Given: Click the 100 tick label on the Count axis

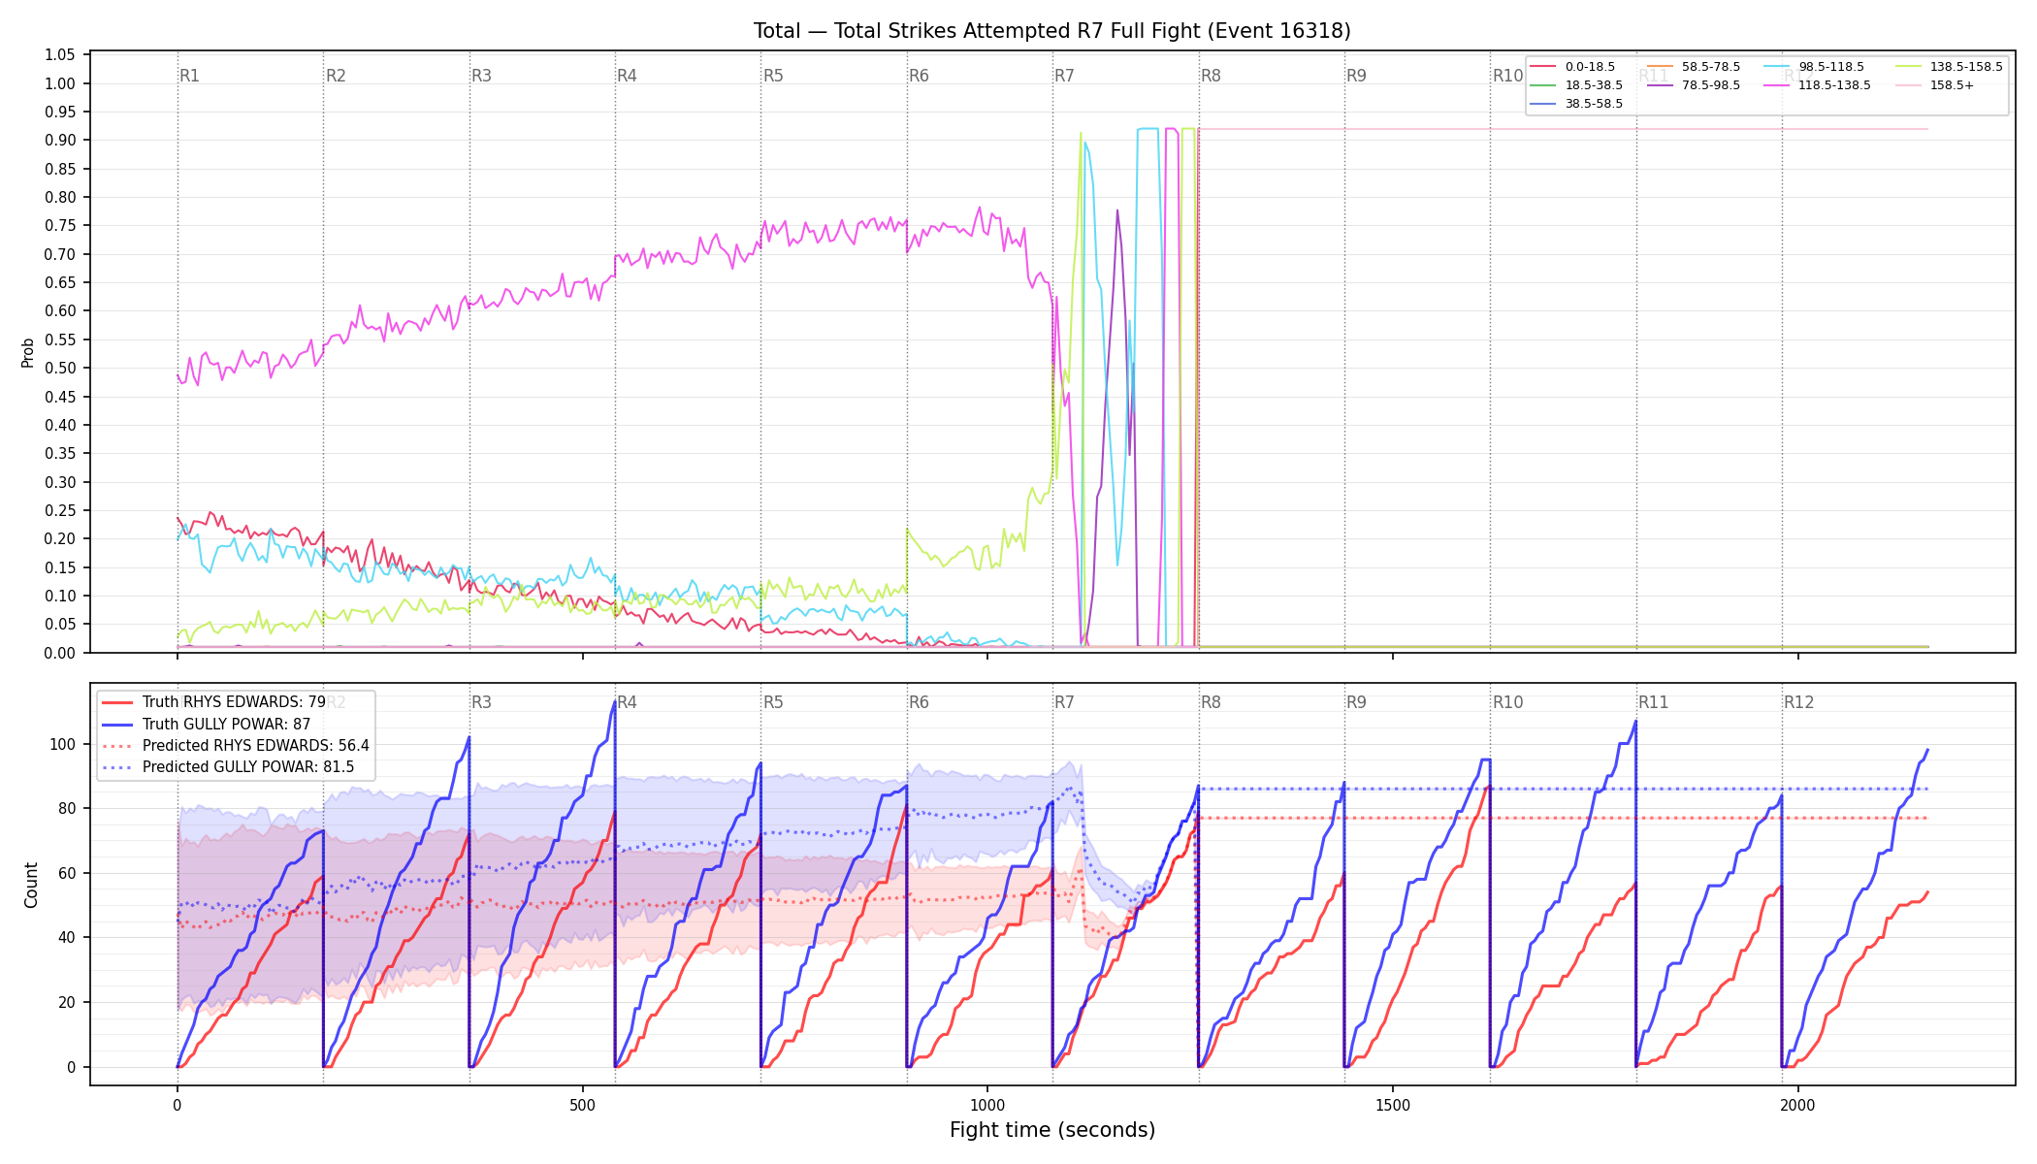Looking at the screenshot, I should [x=64, y=745].
